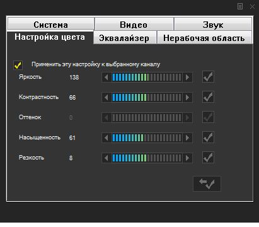Screen dimensions: 259x227
Task: Click the Оттенок value 0
Action: tap(71, 118)
